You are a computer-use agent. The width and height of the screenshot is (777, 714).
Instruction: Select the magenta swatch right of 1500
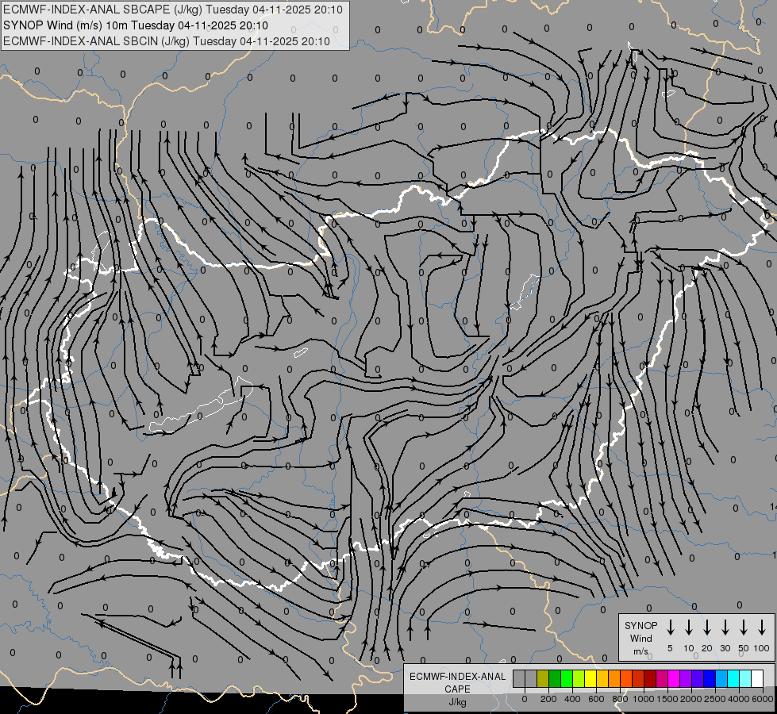[x=674, y=679]
